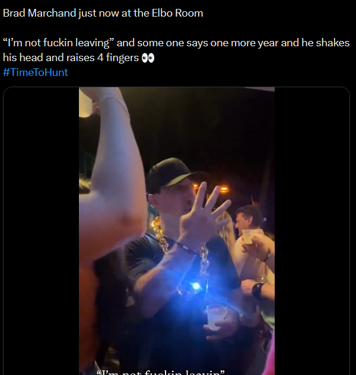Viewport: 356px width, 375px height.
Task: Click the left black letterbox of the video
Action: coord(41,231)
